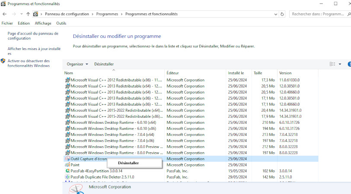
Task: Select PassFab Duplicate File Deleter 2.5.11.0 entry
Action: (x=191, y=177)
